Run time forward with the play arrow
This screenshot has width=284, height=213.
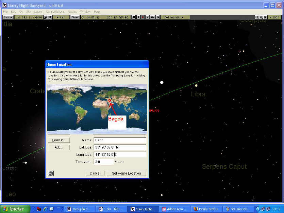[x=147, y=17]
